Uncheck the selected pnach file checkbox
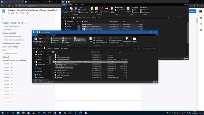The image size is (204, 115). [x=54, y=62]
